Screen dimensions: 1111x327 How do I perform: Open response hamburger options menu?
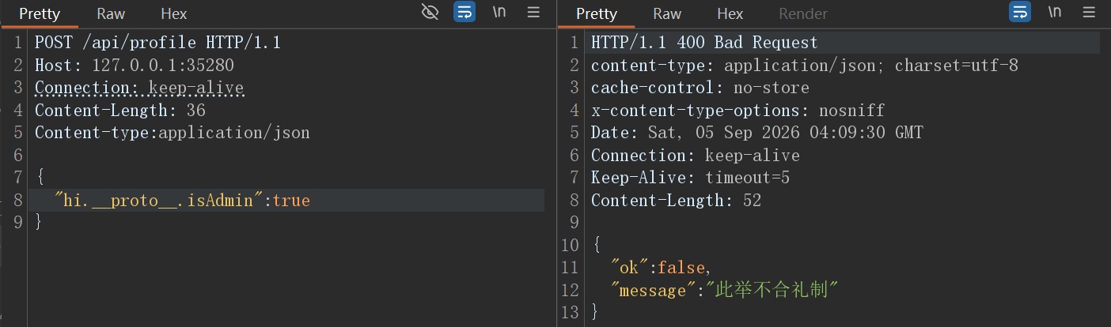click(x=1089, y=12)
